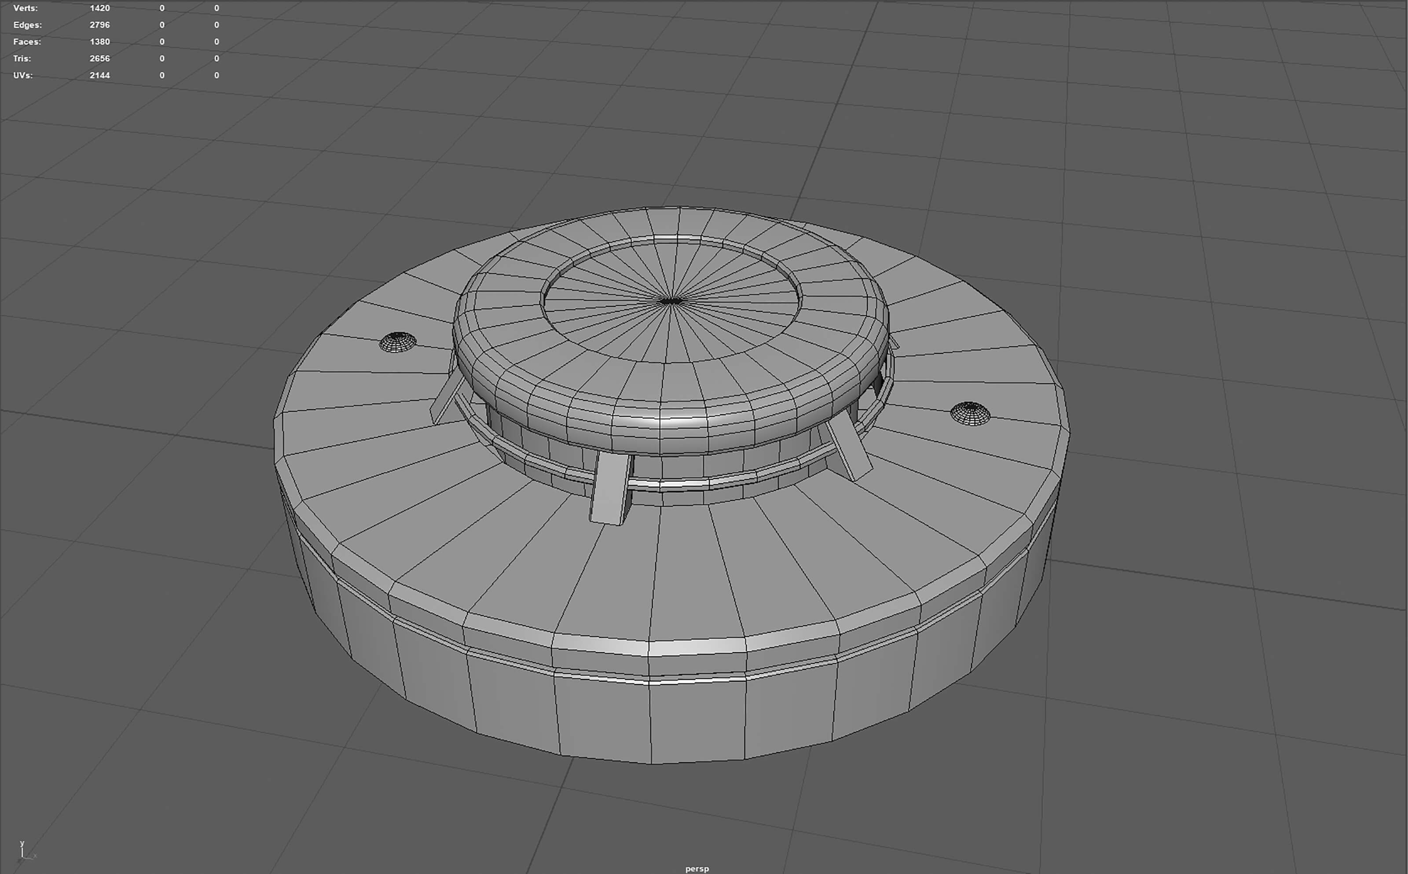Click the 2144 UV count value
Viewport: 1408px width, 874px height.
[99, 75]
